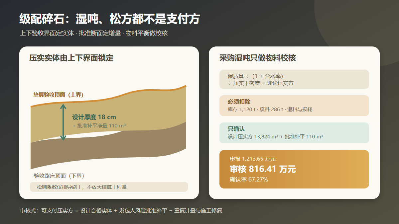Select the subtitle starting with 上下验收界面定实体
The height and width of the screenshot is (224, 399).
(x=93, y=33)
